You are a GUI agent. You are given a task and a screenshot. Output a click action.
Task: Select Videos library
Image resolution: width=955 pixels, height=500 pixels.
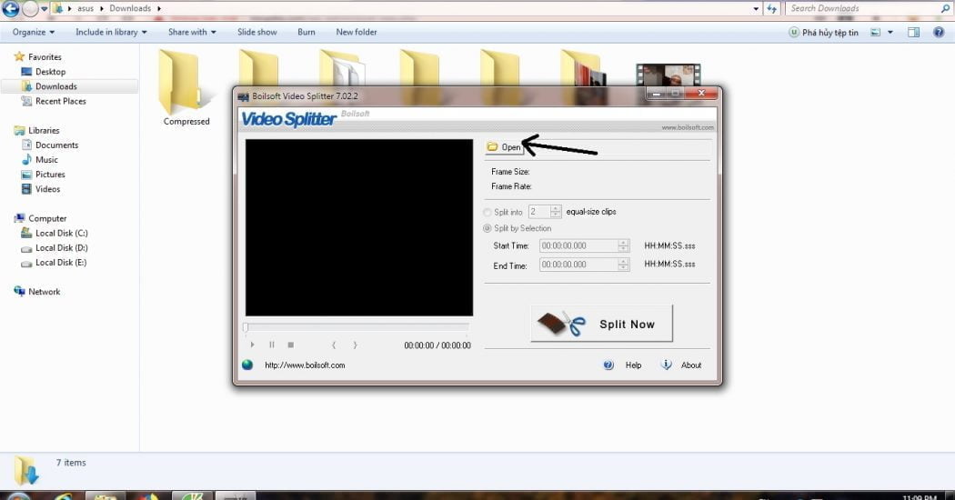click(x=47, y=189)
